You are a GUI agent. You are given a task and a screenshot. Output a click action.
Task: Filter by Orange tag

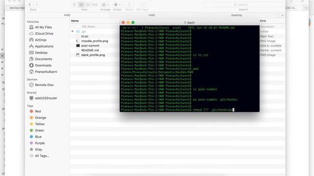pyautogui.click(x=40, y=117)
